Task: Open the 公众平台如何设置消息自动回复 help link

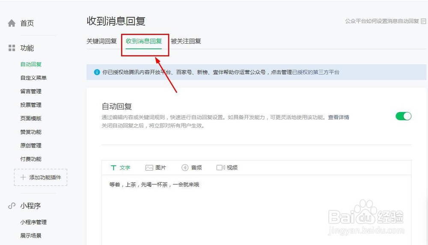Action: (382, 21)
